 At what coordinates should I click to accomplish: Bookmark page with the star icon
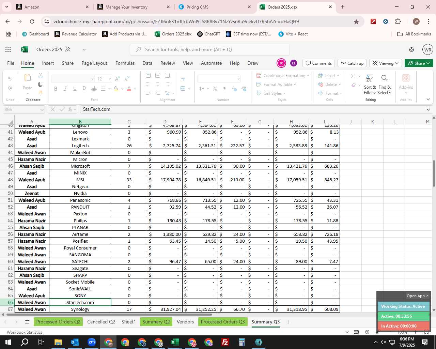click(356, 21)
